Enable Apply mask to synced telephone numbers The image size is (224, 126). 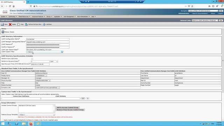tap(2, 120)
